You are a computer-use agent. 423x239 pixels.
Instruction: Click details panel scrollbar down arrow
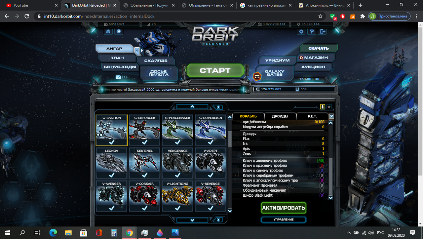(x=331, y=198)
